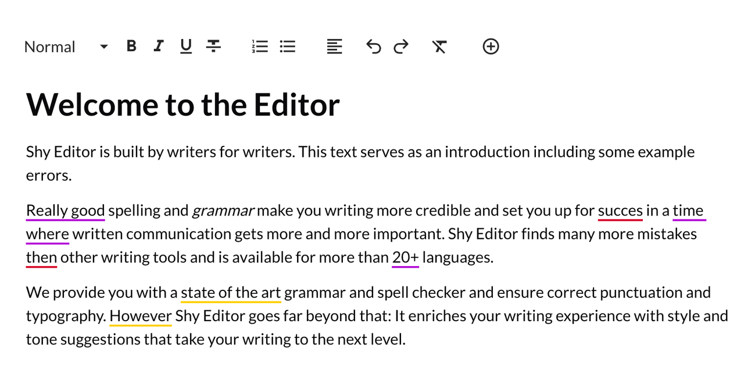Click the underlined phrase "Really good"
Viewport: 744px width, 370px height.
(65, 210)
